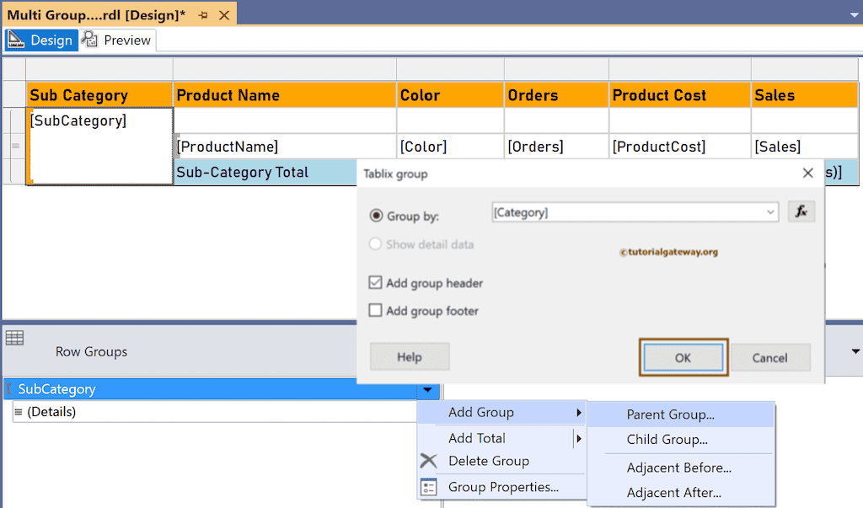863x508 pixels.
Task: Enable Add group footer checkbox
Action: [377, 311]
